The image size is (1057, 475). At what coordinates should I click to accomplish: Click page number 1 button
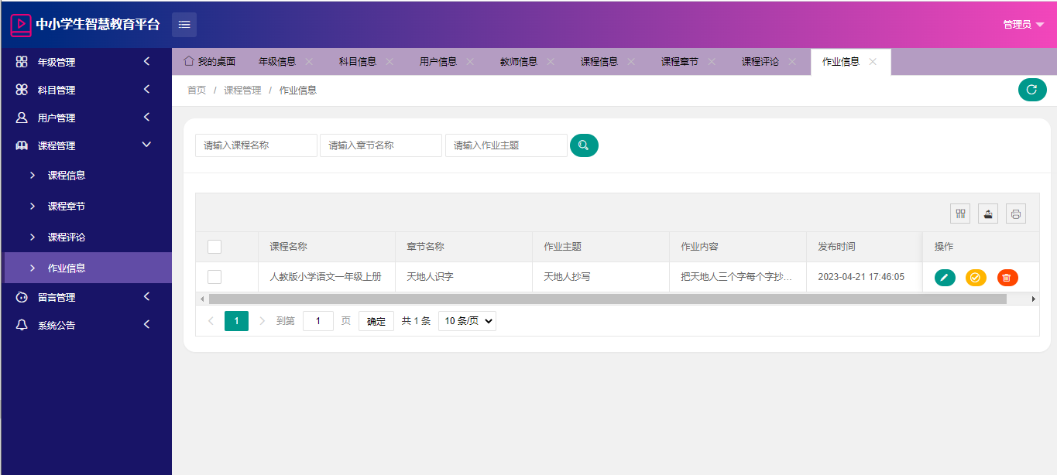(236, 321)
